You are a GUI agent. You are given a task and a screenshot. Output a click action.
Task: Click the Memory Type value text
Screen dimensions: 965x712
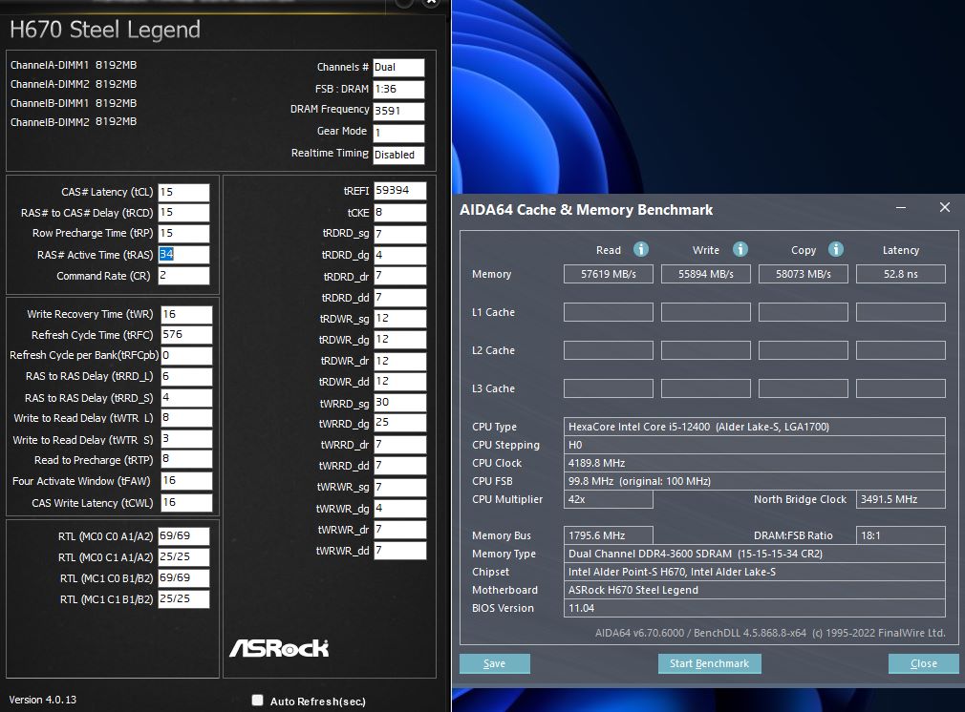(x=696, y=554)
